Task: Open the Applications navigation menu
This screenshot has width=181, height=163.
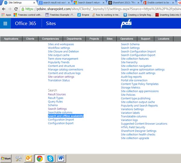Action: 11,39
